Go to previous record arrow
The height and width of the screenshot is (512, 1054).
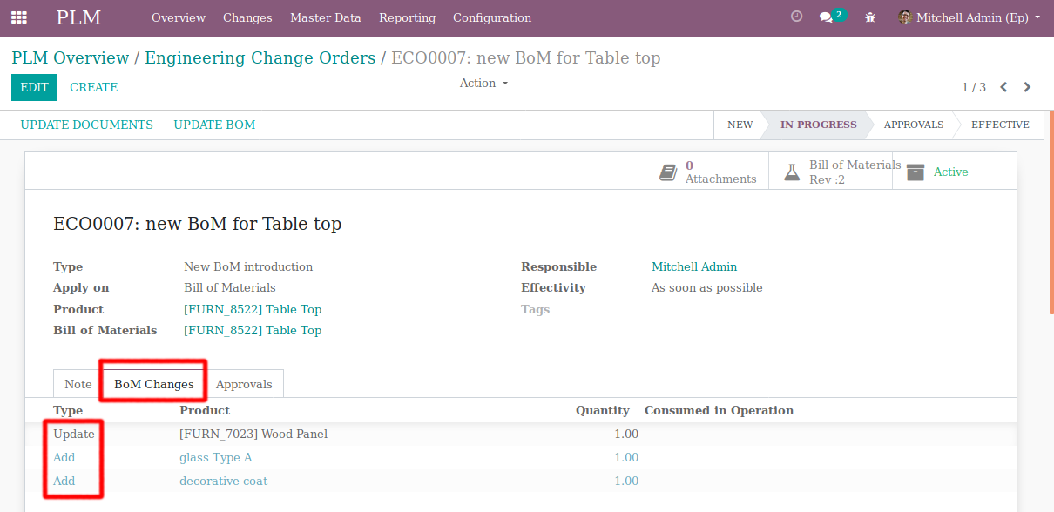[x=1003, y=87]
